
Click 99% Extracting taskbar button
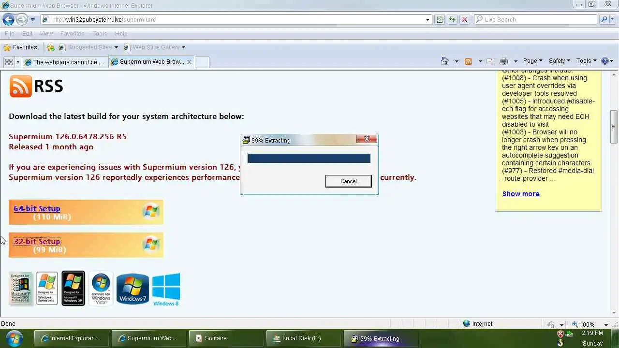point(381,338)
